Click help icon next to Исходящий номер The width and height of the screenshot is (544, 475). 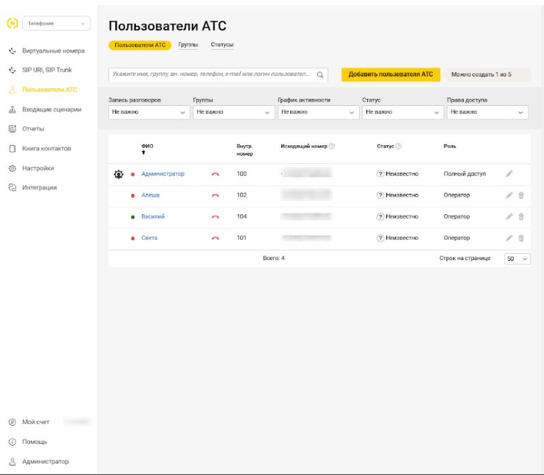332,146
